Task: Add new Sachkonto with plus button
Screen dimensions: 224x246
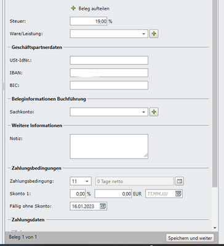Action: pos(154,112)
